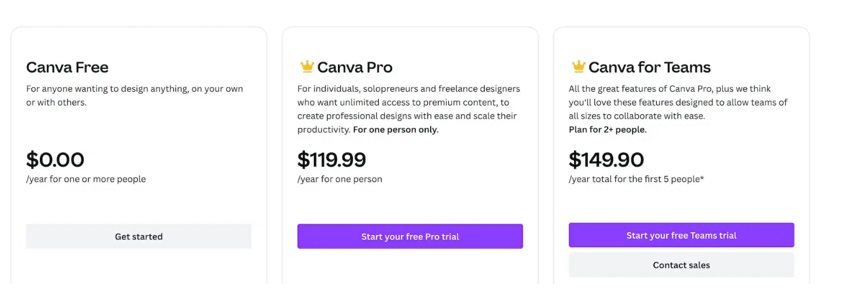
Task: Click the bold "Plan for 2+ people." text
Action: [x=607, y=130]
